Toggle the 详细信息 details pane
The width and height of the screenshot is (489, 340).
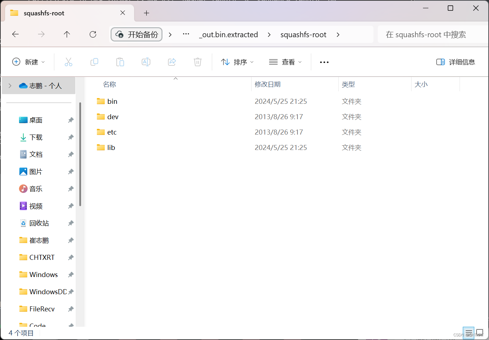456,62
